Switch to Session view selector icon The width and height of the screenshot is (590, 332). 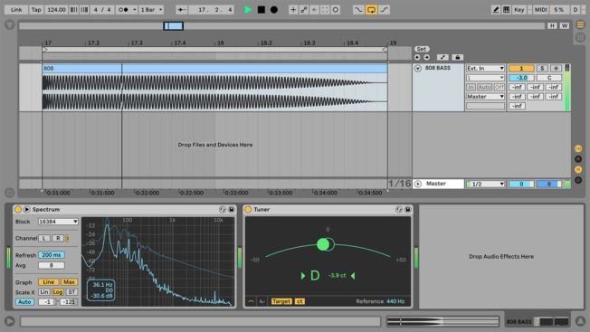click(x=580, y=37)
